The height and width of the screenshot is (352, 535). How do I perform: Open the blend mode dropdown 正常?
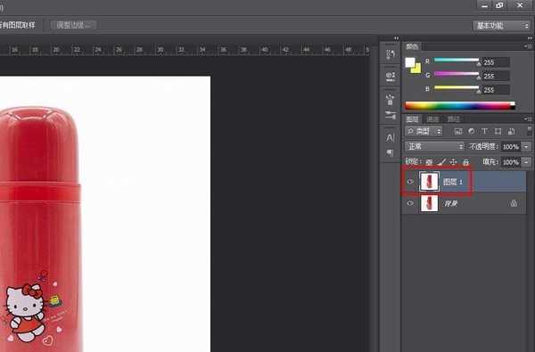click(x=435, y=147)
